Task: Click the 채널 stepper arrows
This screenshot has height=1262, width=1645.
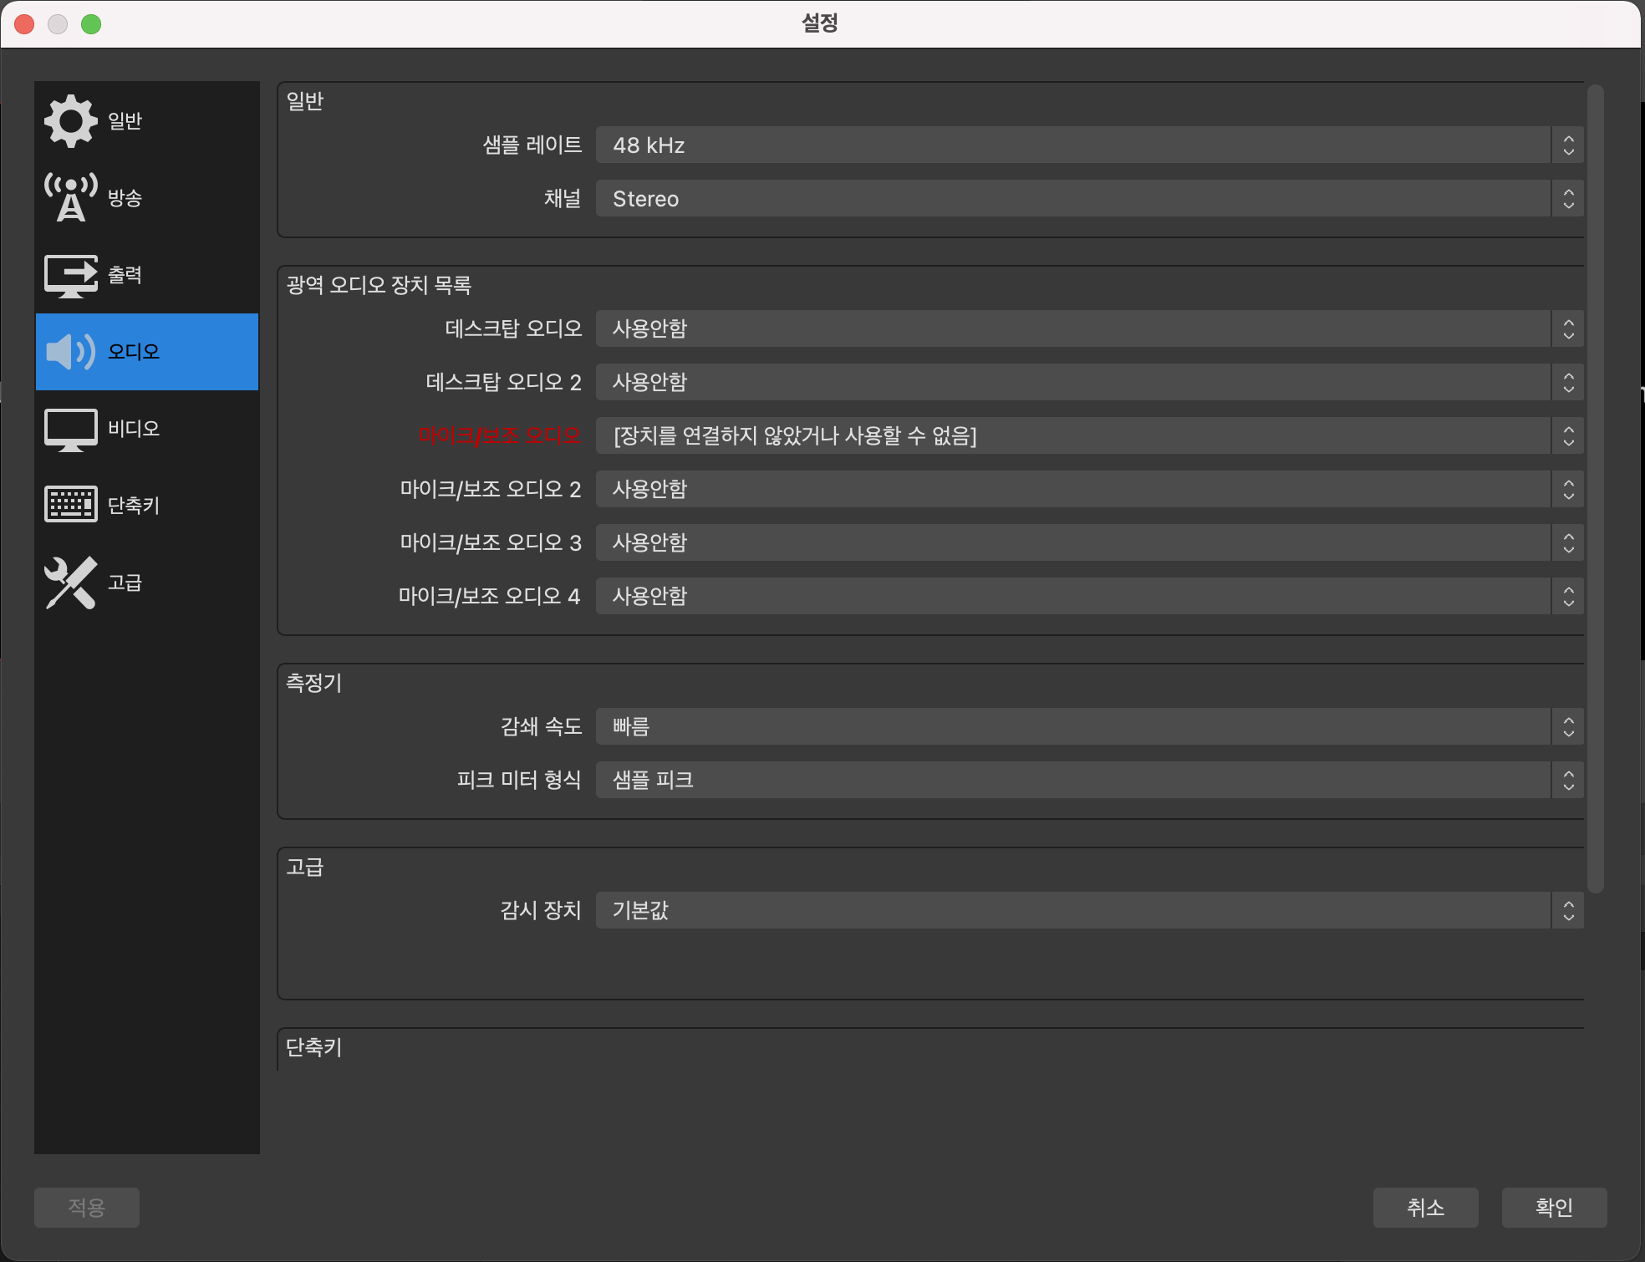Action: (1568, 199)
